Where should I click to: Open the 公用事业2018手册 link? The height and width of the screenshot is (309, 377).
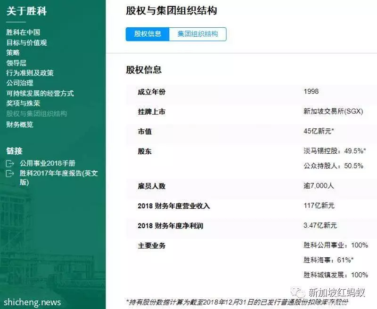point(48,163)
